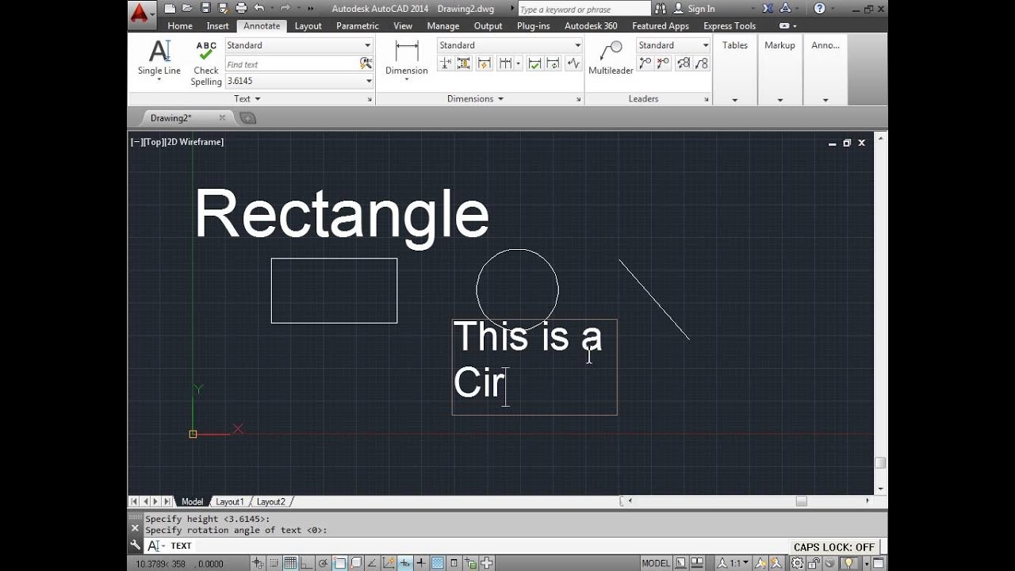Open the Autodesk Exchange X icon
This screenshot has width=1015, height=571.
click(768, 9)
